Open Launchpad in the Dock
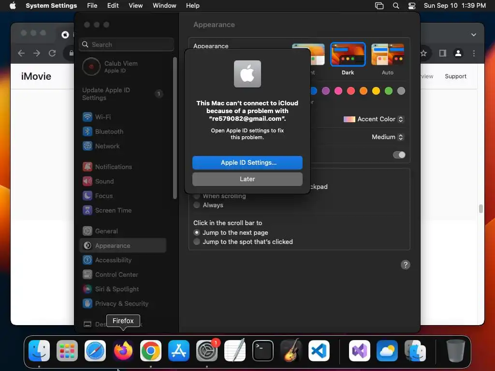 click(x=67, y=351)
